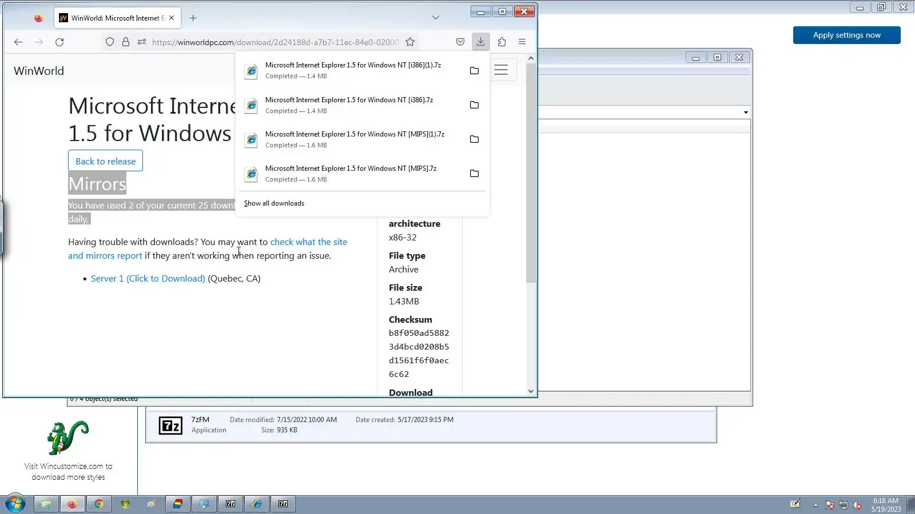
Task: Follow the 'check what the site and mirrors report' link
Action: coord(208,248)
